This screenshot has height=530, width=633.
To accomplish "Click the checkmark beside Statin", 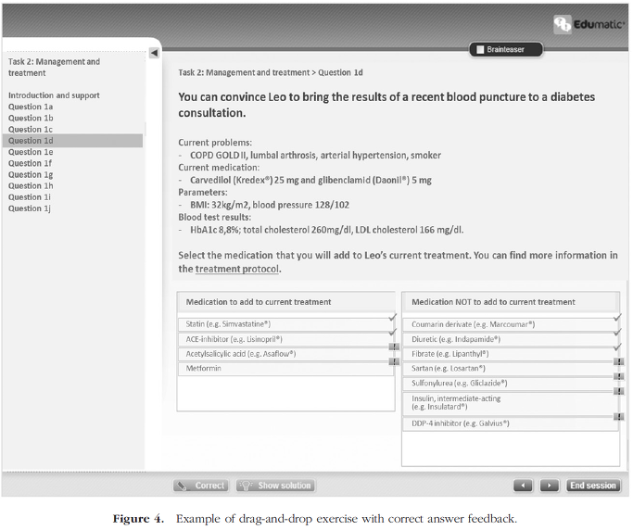I will pyautogui.click(x=392, y=318).
